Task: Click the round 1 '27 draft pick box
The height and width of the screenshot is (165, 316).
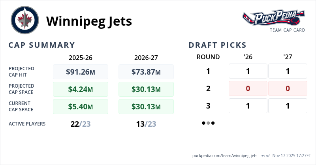Action: (288, 71)
